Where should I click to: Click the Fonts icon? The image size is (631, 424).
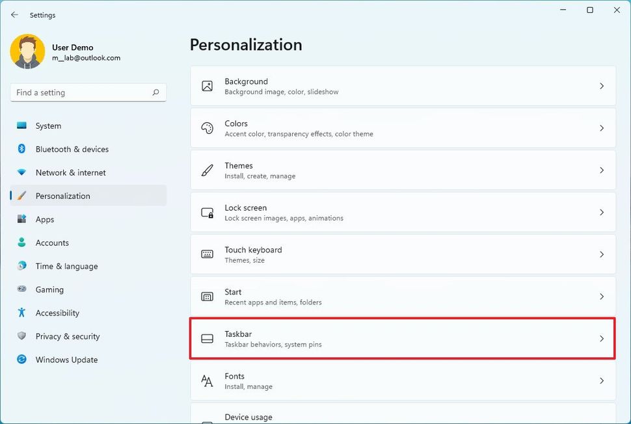coord(207,380)
